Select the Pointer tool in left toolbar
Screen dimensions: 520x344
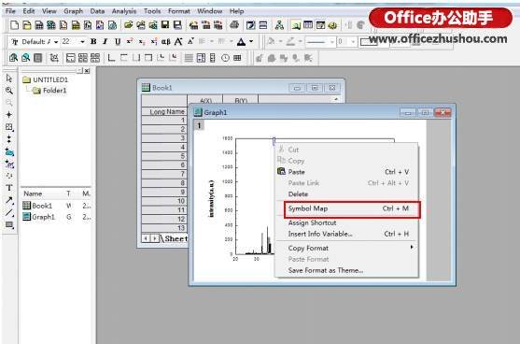click(9, 79)
